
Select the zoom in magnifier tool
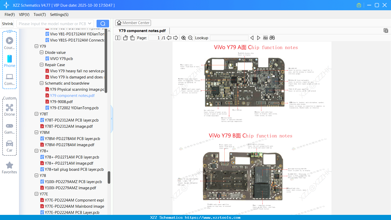184,38
